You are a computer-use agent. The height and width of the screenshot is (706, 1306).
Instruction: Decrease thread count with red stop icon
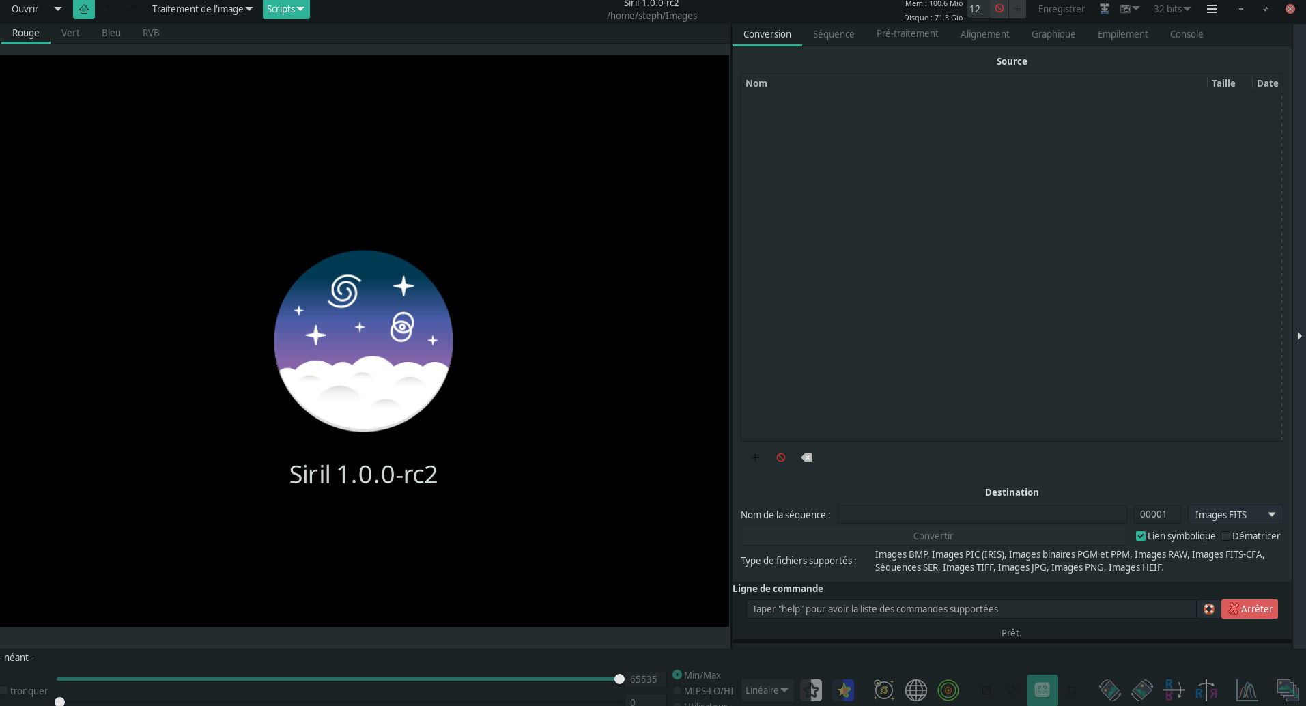999,9
